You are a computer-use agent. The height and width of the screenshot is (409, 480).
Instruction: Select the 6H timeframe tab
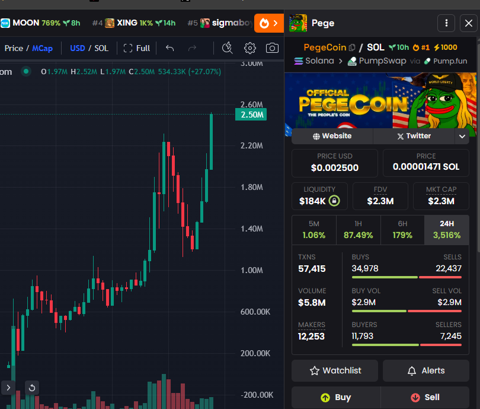click(402, 230)
